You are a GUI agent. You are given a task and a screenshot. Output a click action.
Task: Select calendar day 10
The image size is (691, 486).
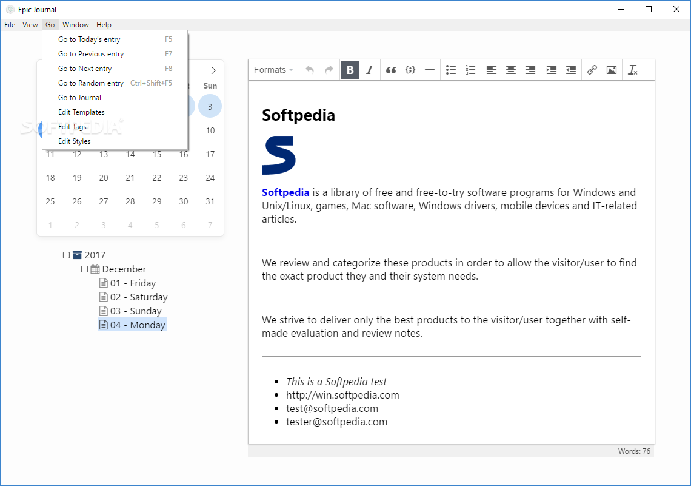click(x=210, y=130)
